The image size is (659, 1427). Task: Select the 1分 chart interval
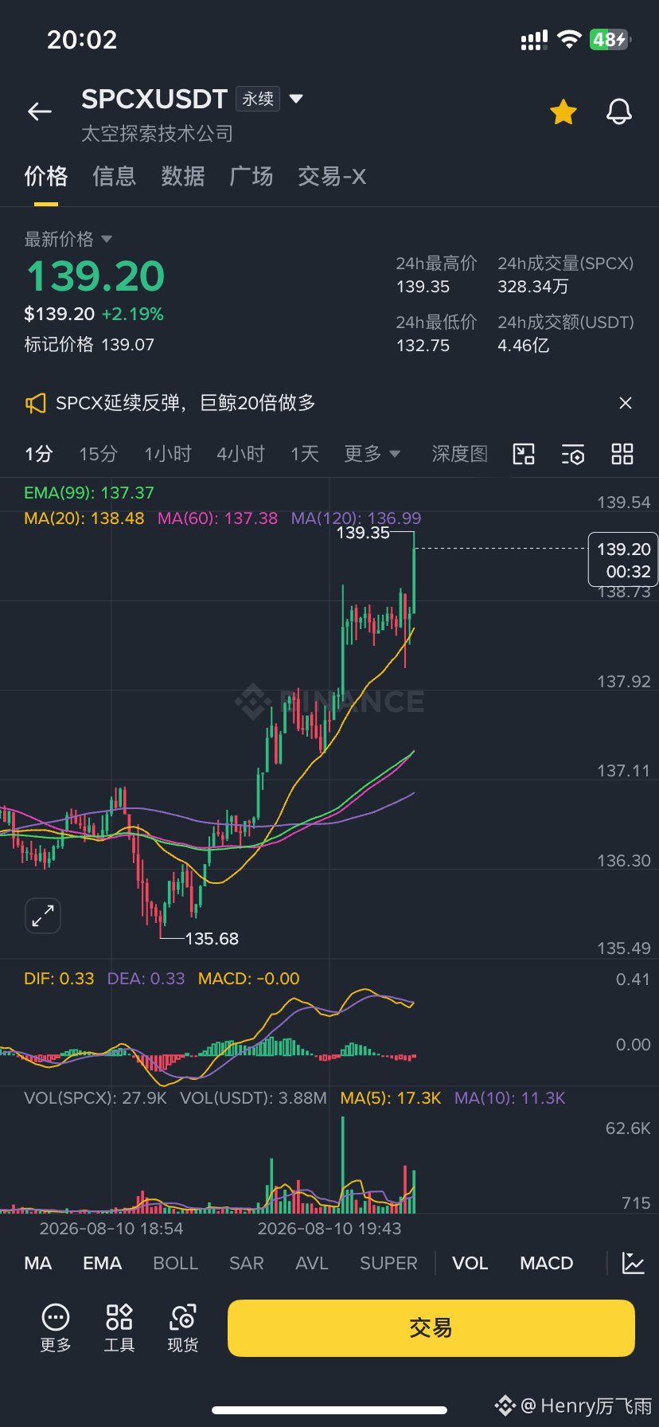coord(38,454)
